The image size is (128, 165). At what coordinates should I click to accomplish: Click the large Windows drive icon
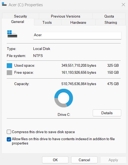[x=12, y=34]
